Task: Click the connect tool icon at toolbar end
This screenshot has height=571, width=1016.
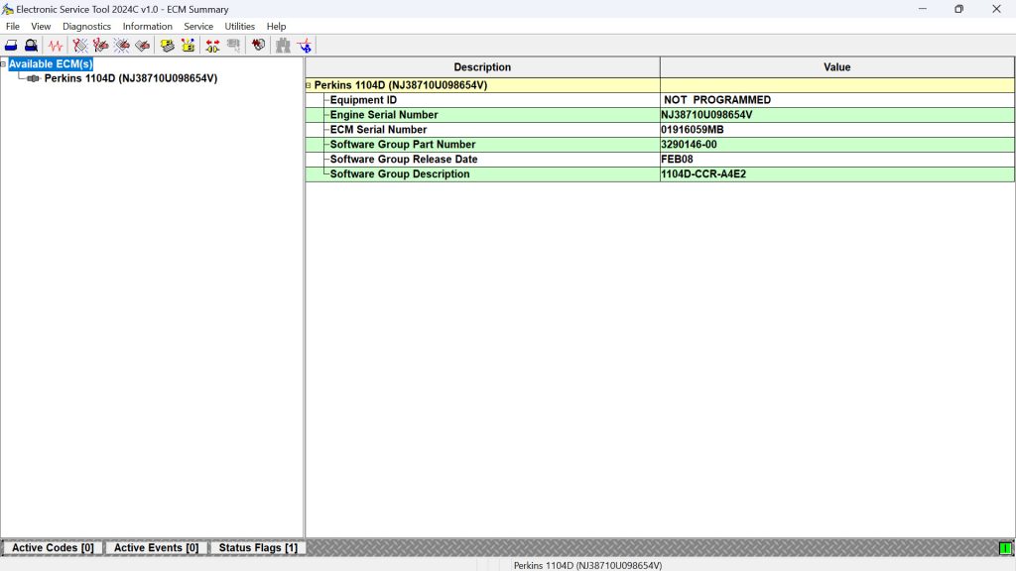Action: pyautogui.click(x=305, y=45)
